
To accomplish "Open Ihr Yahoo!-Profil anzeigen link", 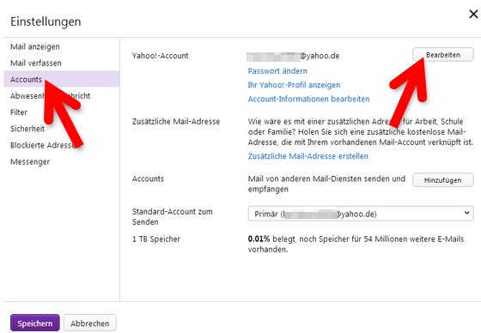I will click(294, 85).
